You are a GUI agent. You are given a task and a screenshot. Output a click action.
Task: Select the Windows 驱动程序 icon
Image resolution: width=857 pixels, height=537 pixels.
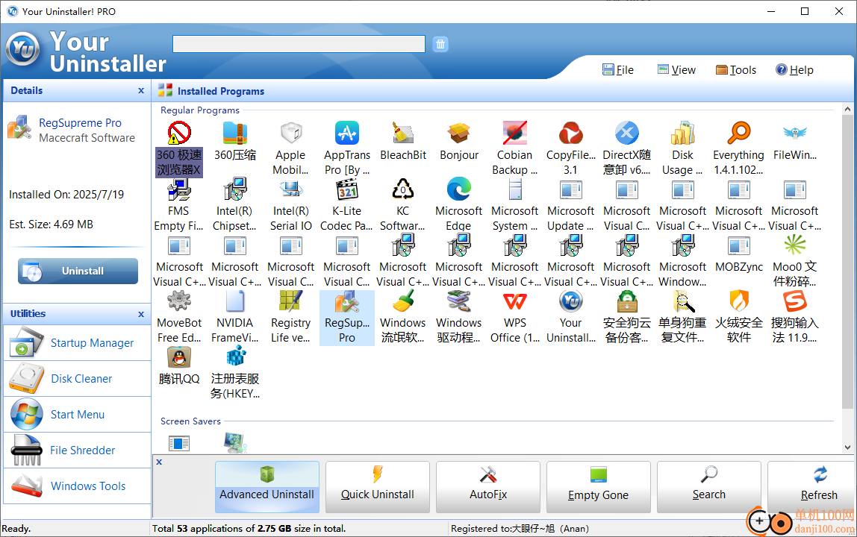click(x=459, y=301)
